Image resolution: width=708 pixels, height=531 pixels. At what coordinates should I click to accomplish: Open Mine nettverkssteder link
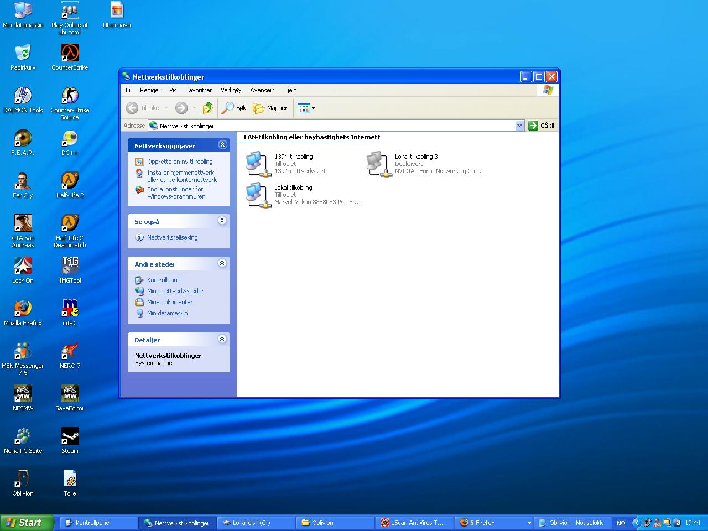175,291
